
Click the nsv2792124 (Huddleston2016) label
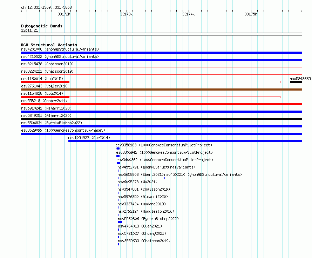[146, 211]
